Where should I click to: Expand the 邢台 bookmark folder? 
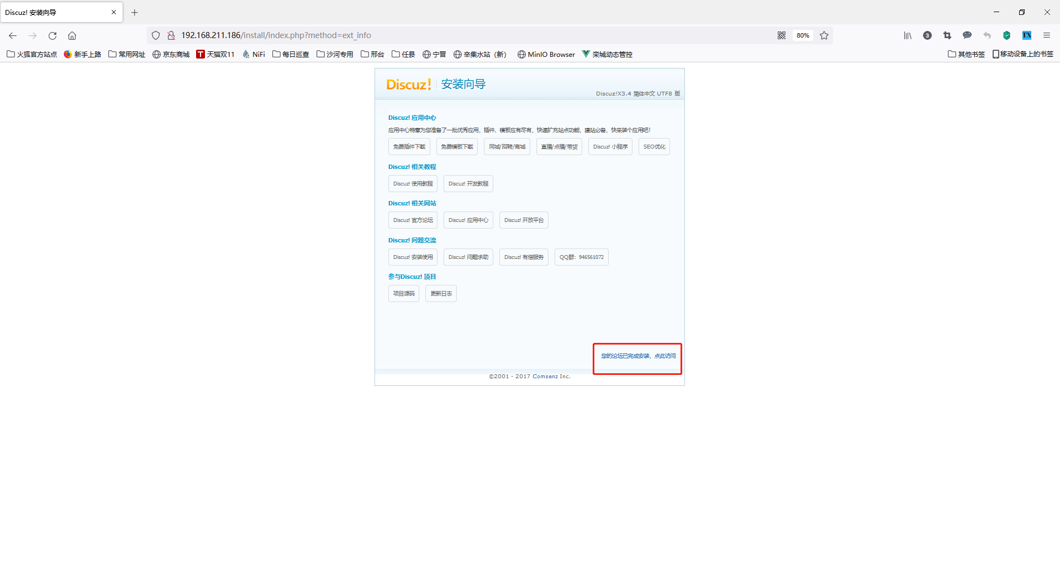point(372,54)
